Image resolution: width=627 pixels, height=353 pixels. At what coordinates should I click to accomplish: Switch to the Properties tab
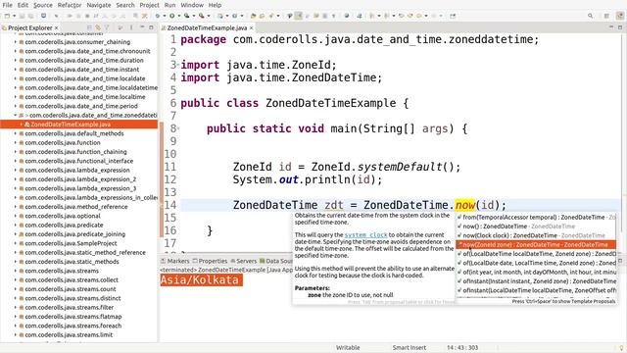point(210,261)
